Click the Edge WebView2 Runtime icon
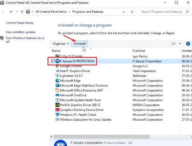Viewport: 192px width, 146px height. click(57, 85)
